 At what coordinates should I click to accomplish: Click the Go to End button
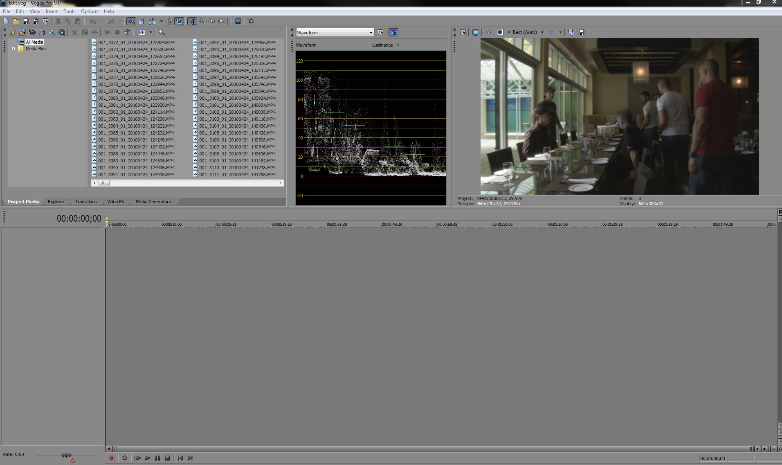click(190, 458)
